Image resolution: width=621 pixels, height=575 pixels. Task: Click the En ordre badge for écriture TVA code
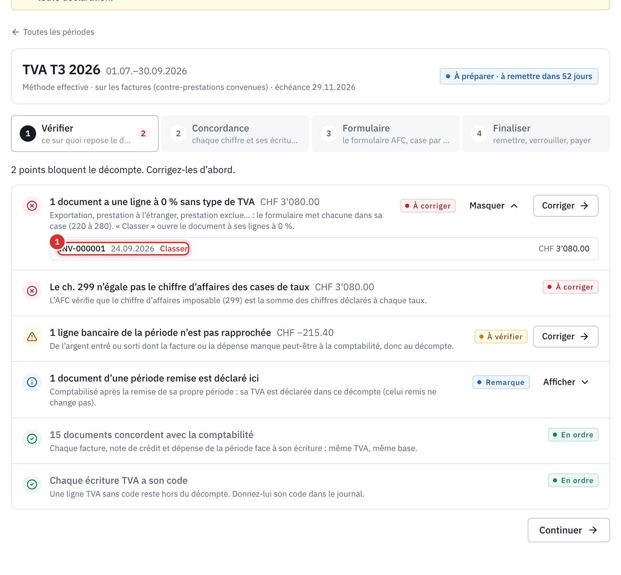573,480
